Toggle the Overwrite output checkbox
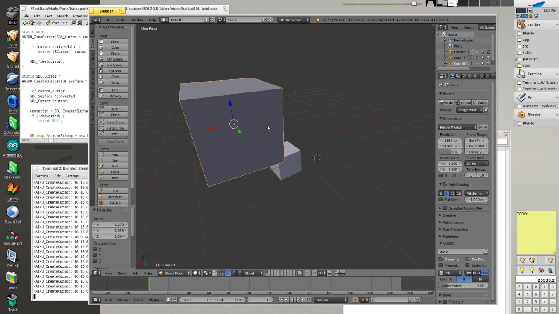 (x=441, y=259)
